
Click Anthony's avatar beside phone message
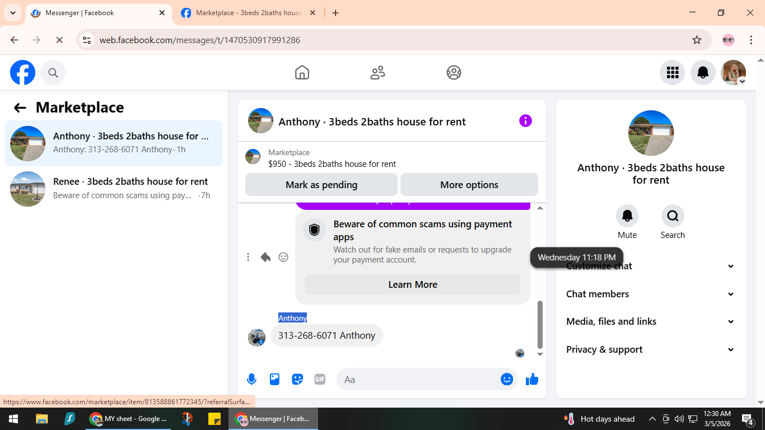tap(256, 337)
